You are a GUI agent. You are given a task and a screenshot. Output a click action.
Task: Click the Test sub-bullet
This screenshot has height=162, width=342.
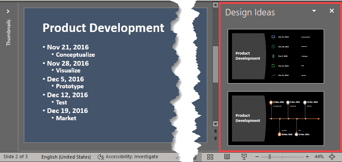[x=61, y=102]
